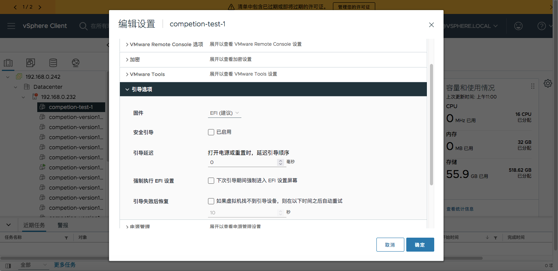Open the Hosts and Clusters inventory icon
558x271 pixels.
[8, 63]
